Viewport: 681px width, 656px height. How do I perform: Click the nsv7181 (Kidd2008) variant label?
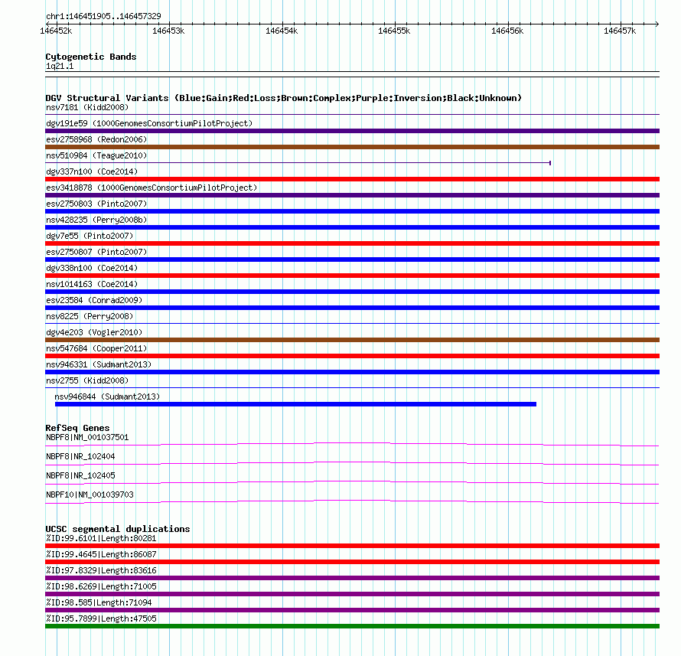click(87, 107)
